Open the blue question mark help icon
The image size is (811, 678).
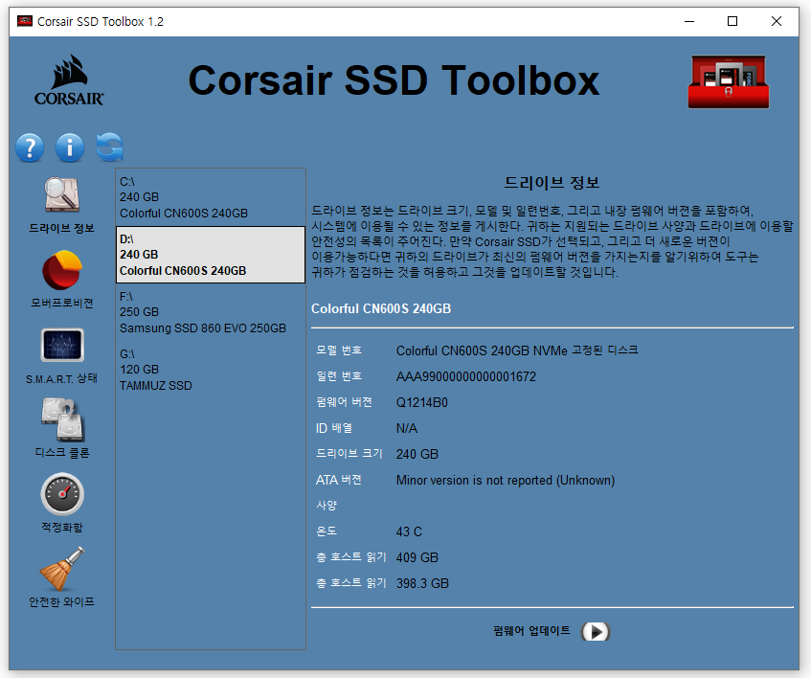[30, 147]
